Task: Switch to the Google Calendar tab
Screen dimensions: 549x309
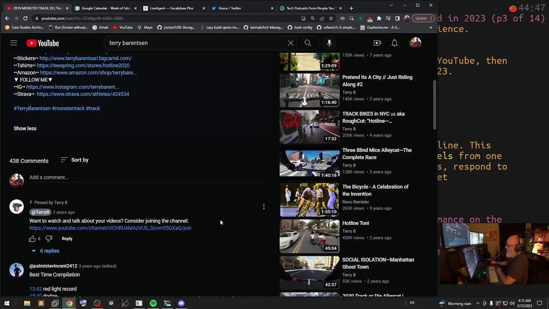Action: [x=106, y=8]
